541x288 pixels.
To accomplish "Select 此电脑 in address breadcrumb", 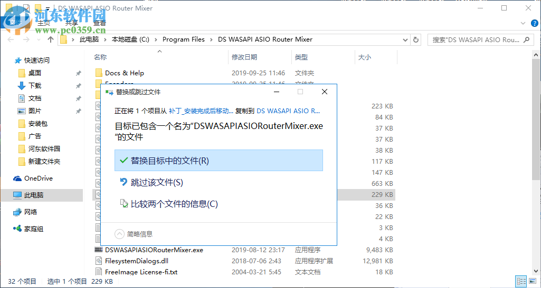I will pyautogui.click(x=89, y=39).
